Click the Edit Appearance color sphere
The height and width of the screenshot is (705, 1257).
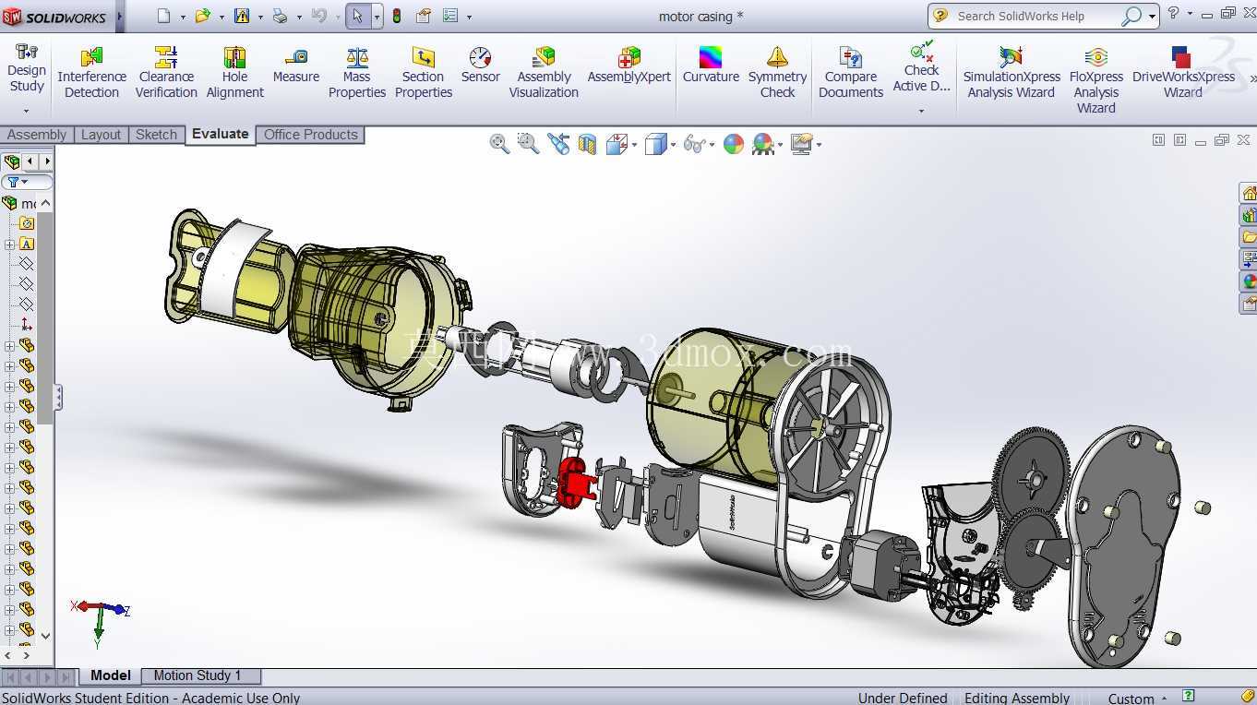[734, 144]
